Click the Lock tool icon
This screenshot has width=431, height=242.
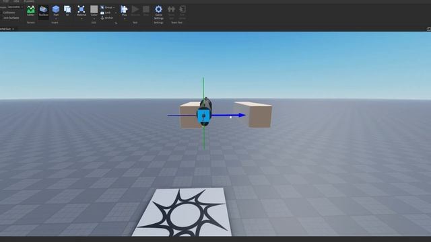coord(102,13)
